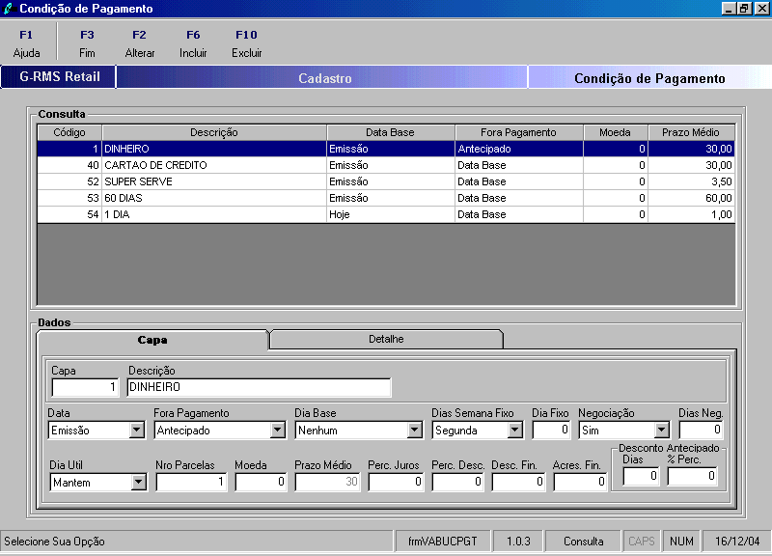Select the DINHEIRO row in the grid

click(386, 149)
